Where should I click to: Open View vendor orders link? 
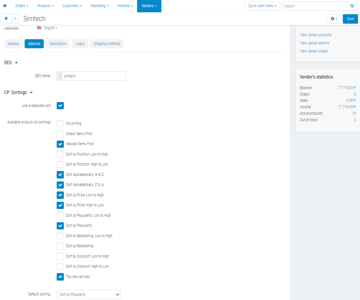(314, 51)
